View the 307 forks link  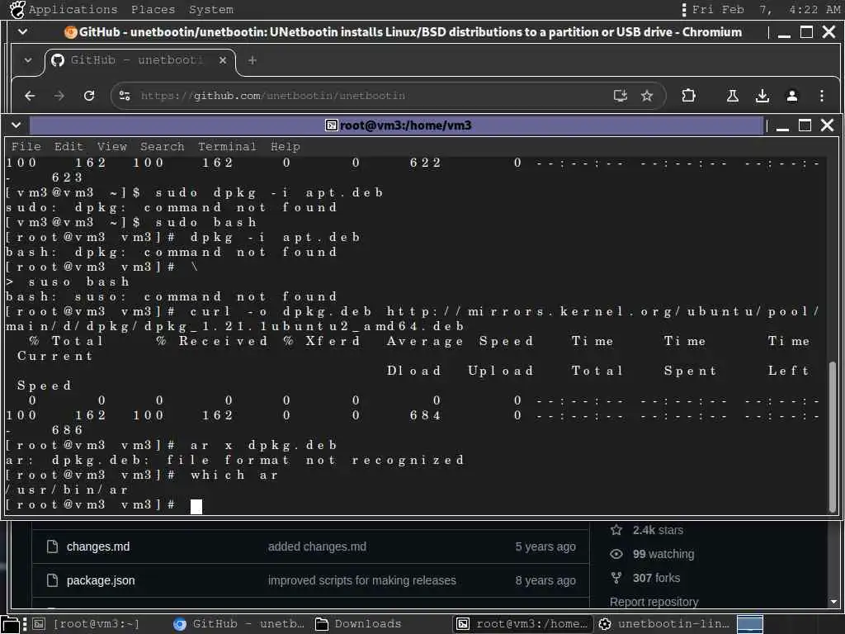pyautogui.click(x=656, y=578)
